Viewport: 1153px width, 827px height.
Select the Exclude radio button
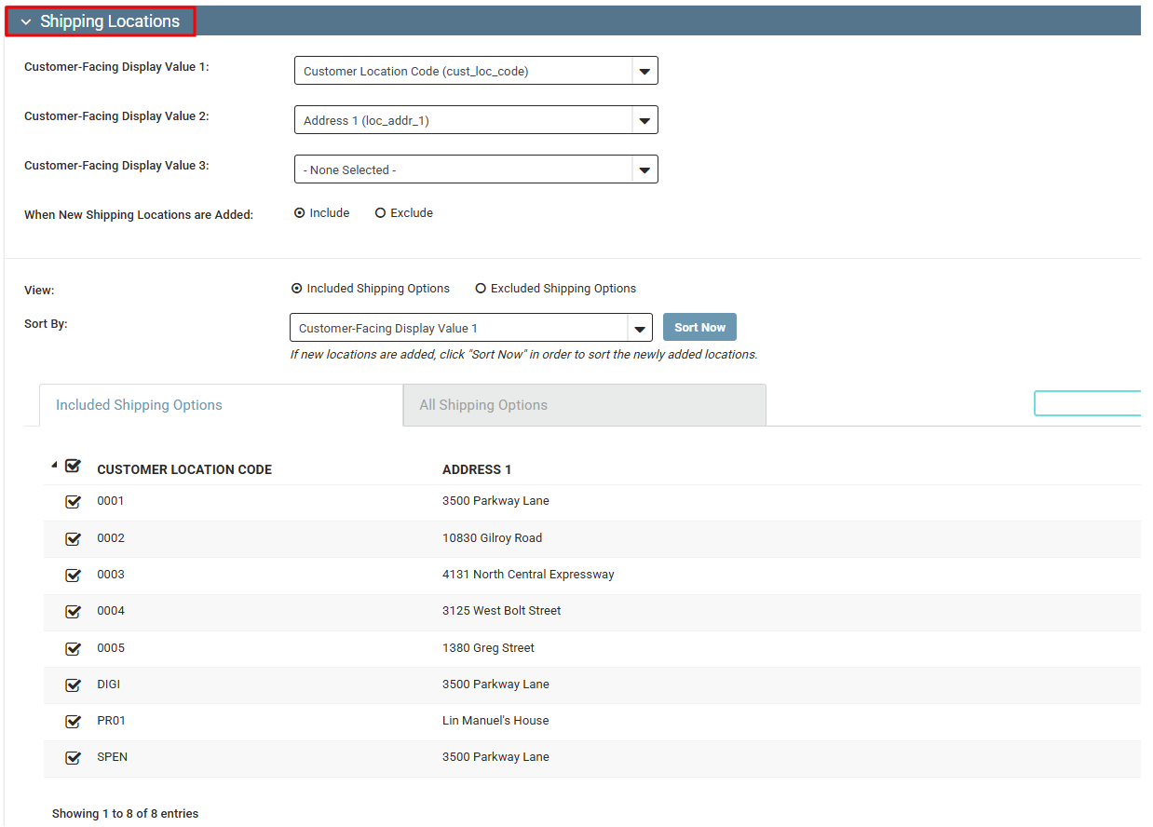tap(380, 213)
